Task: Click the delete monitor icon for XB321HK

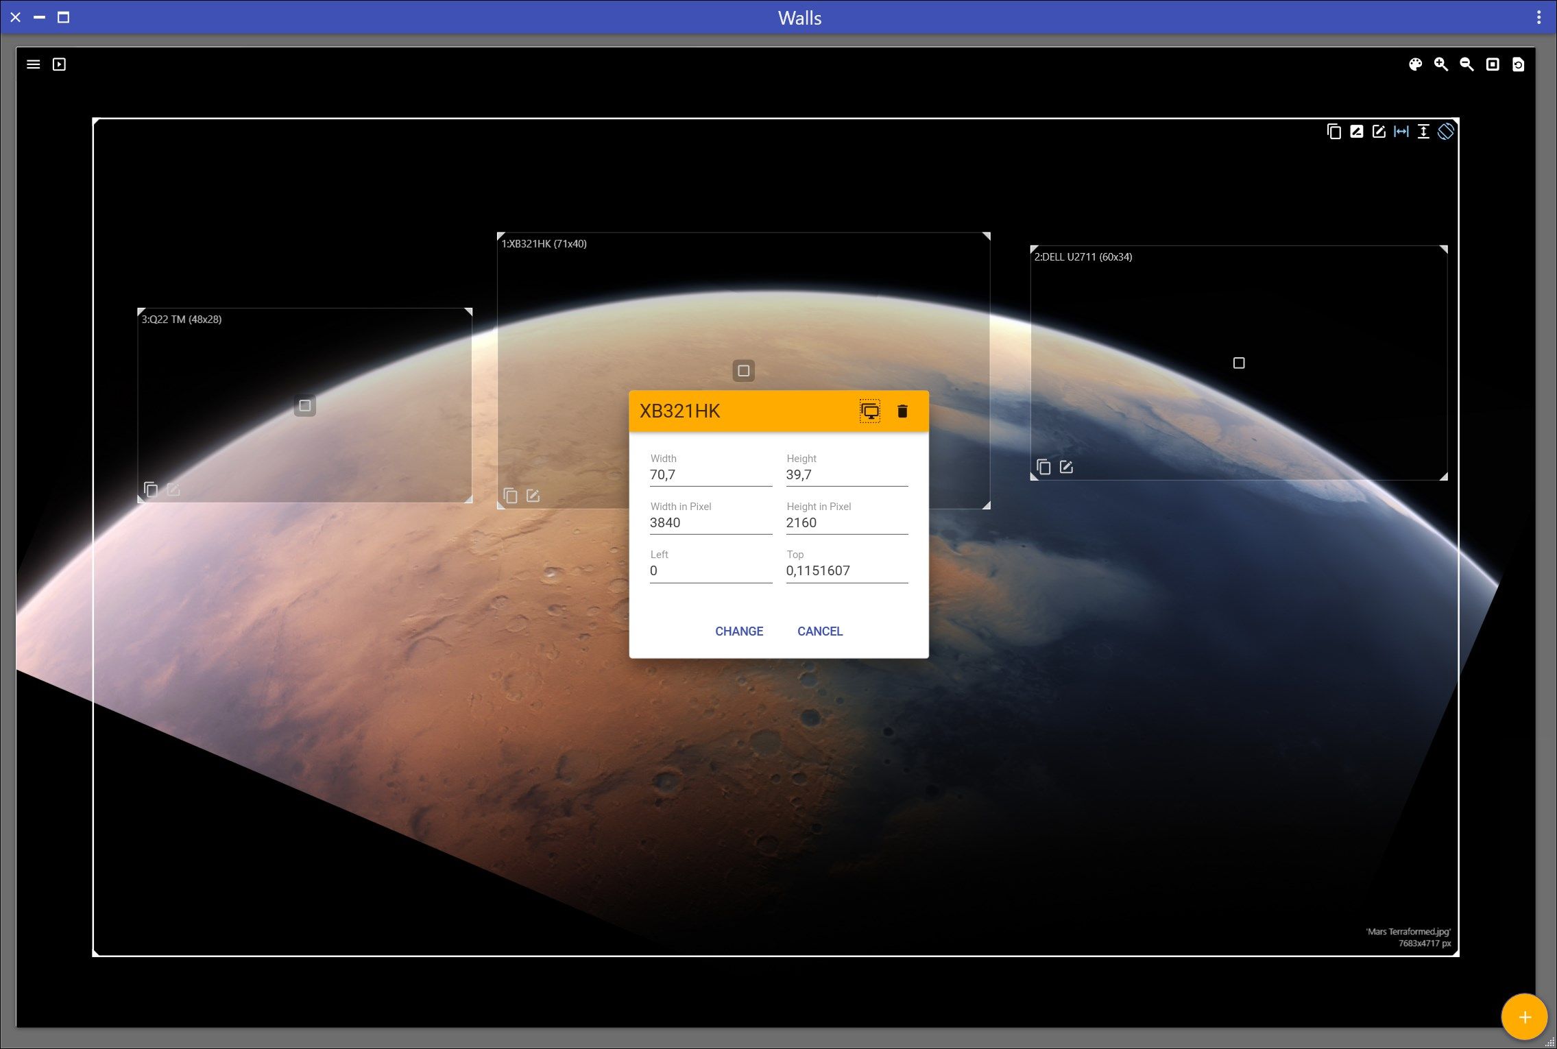Action: click(902, 410)
